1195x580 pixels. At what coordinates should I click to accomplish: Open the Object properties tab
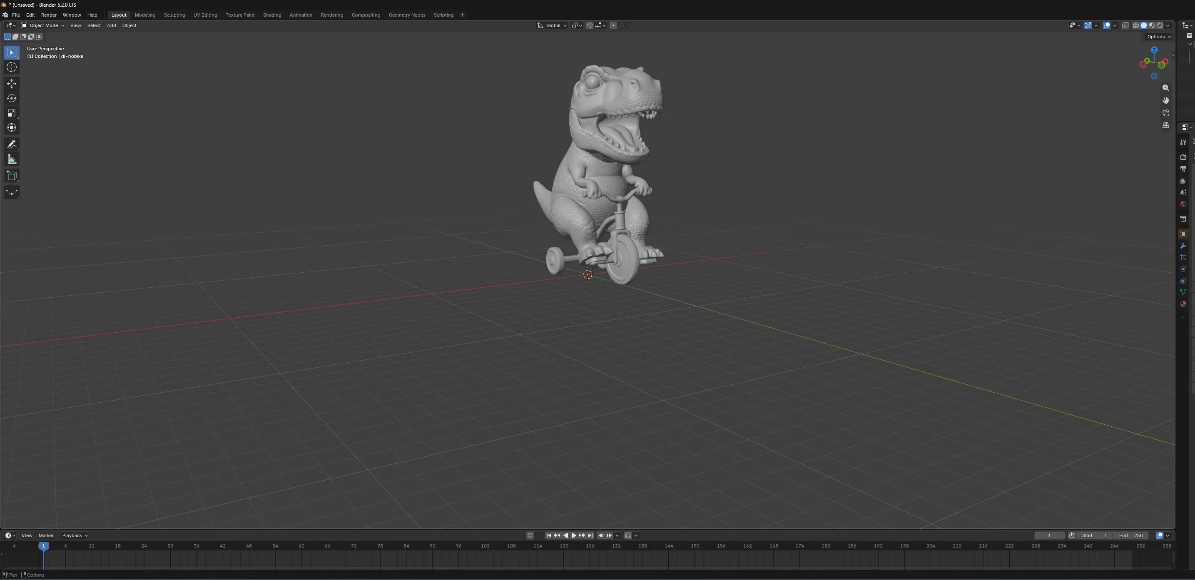(1183, 234)
